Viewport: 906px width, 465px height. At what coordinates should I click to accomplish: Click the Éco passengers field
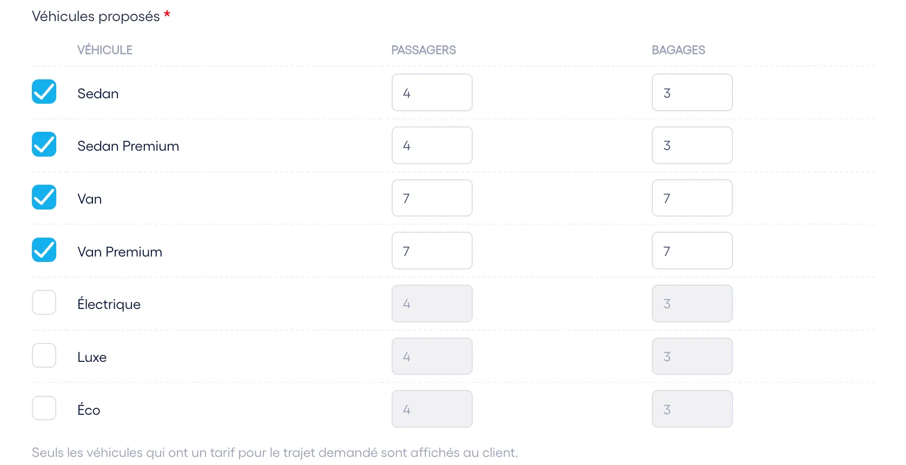[x=432, y=409]
